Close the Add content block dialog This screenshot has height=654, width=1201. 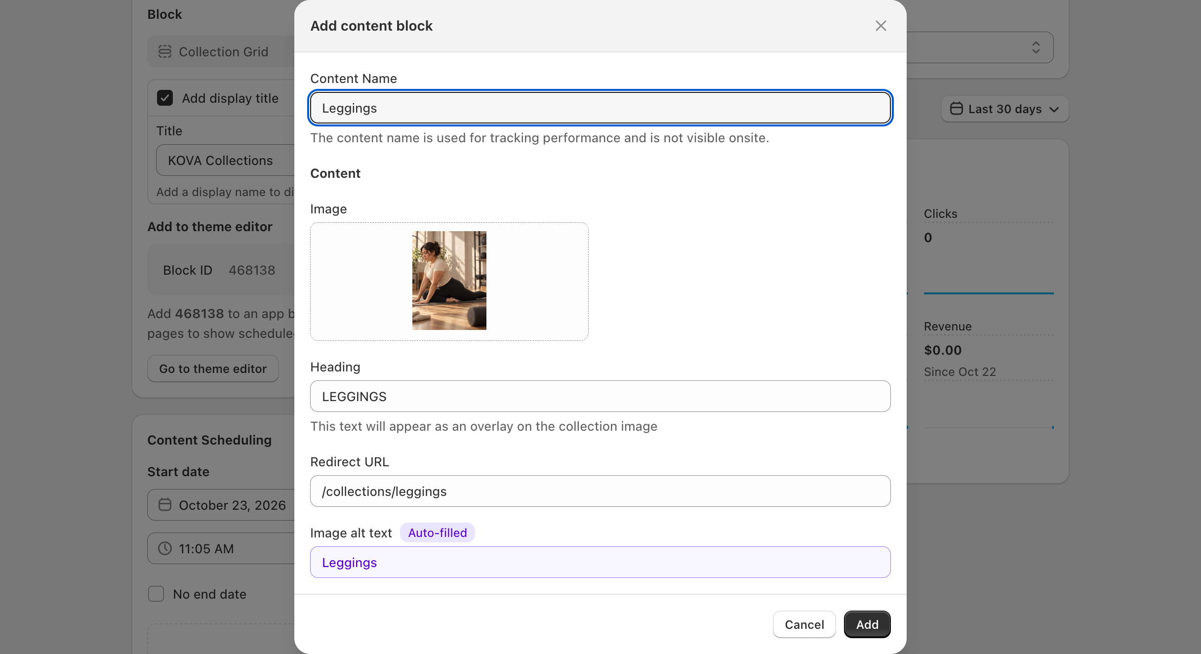click(x=881, y=26)
